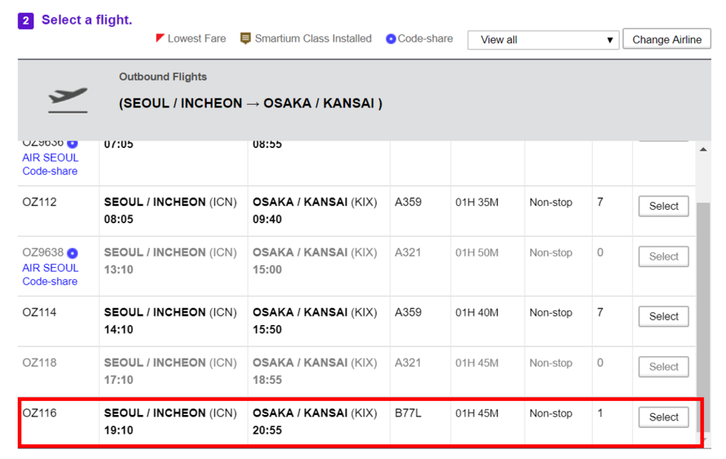
Task: Click arrival time 18:55
Action: click(267, 380)
